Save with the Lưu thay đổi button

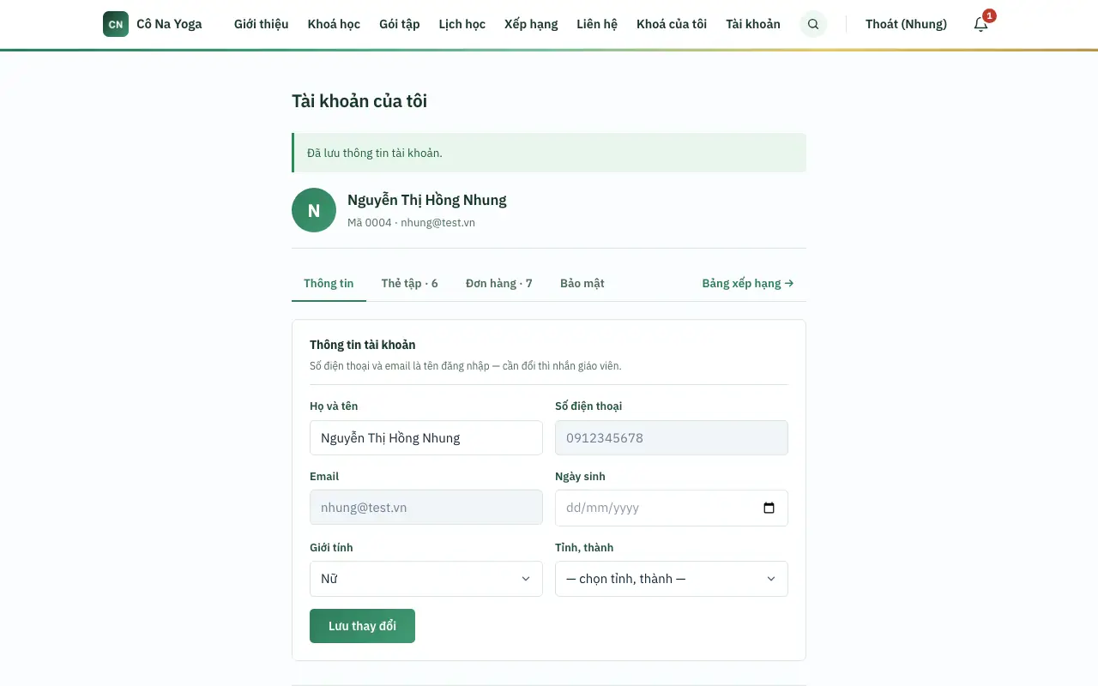click(x=362, y=626)
